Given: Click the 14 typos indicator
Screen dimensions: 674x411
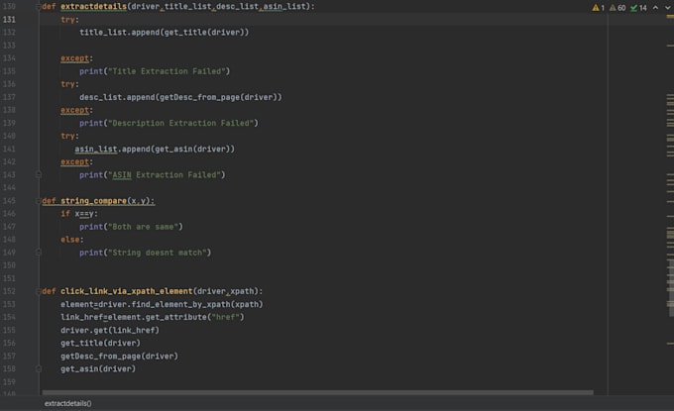Looking at the screenshot, I should click(638, 8).
